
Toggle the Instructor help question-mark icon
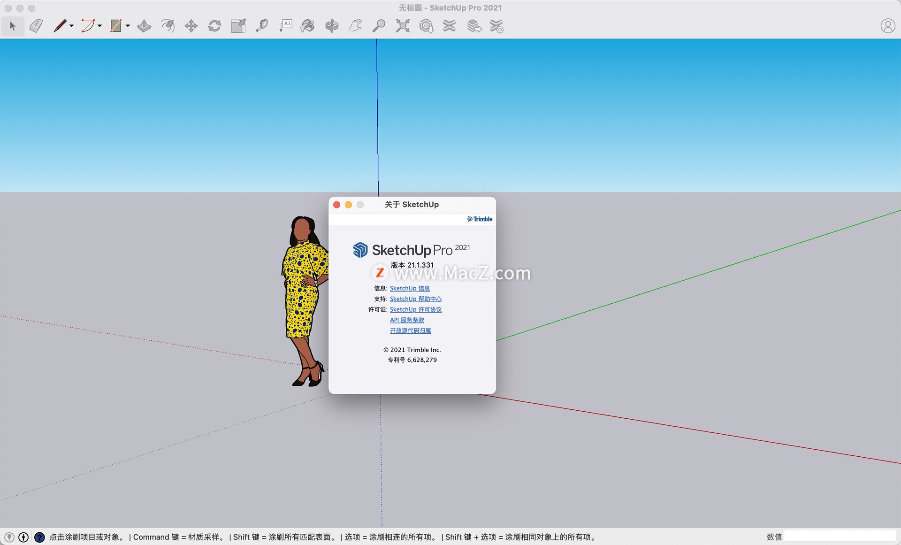click(x=39, y=537)
